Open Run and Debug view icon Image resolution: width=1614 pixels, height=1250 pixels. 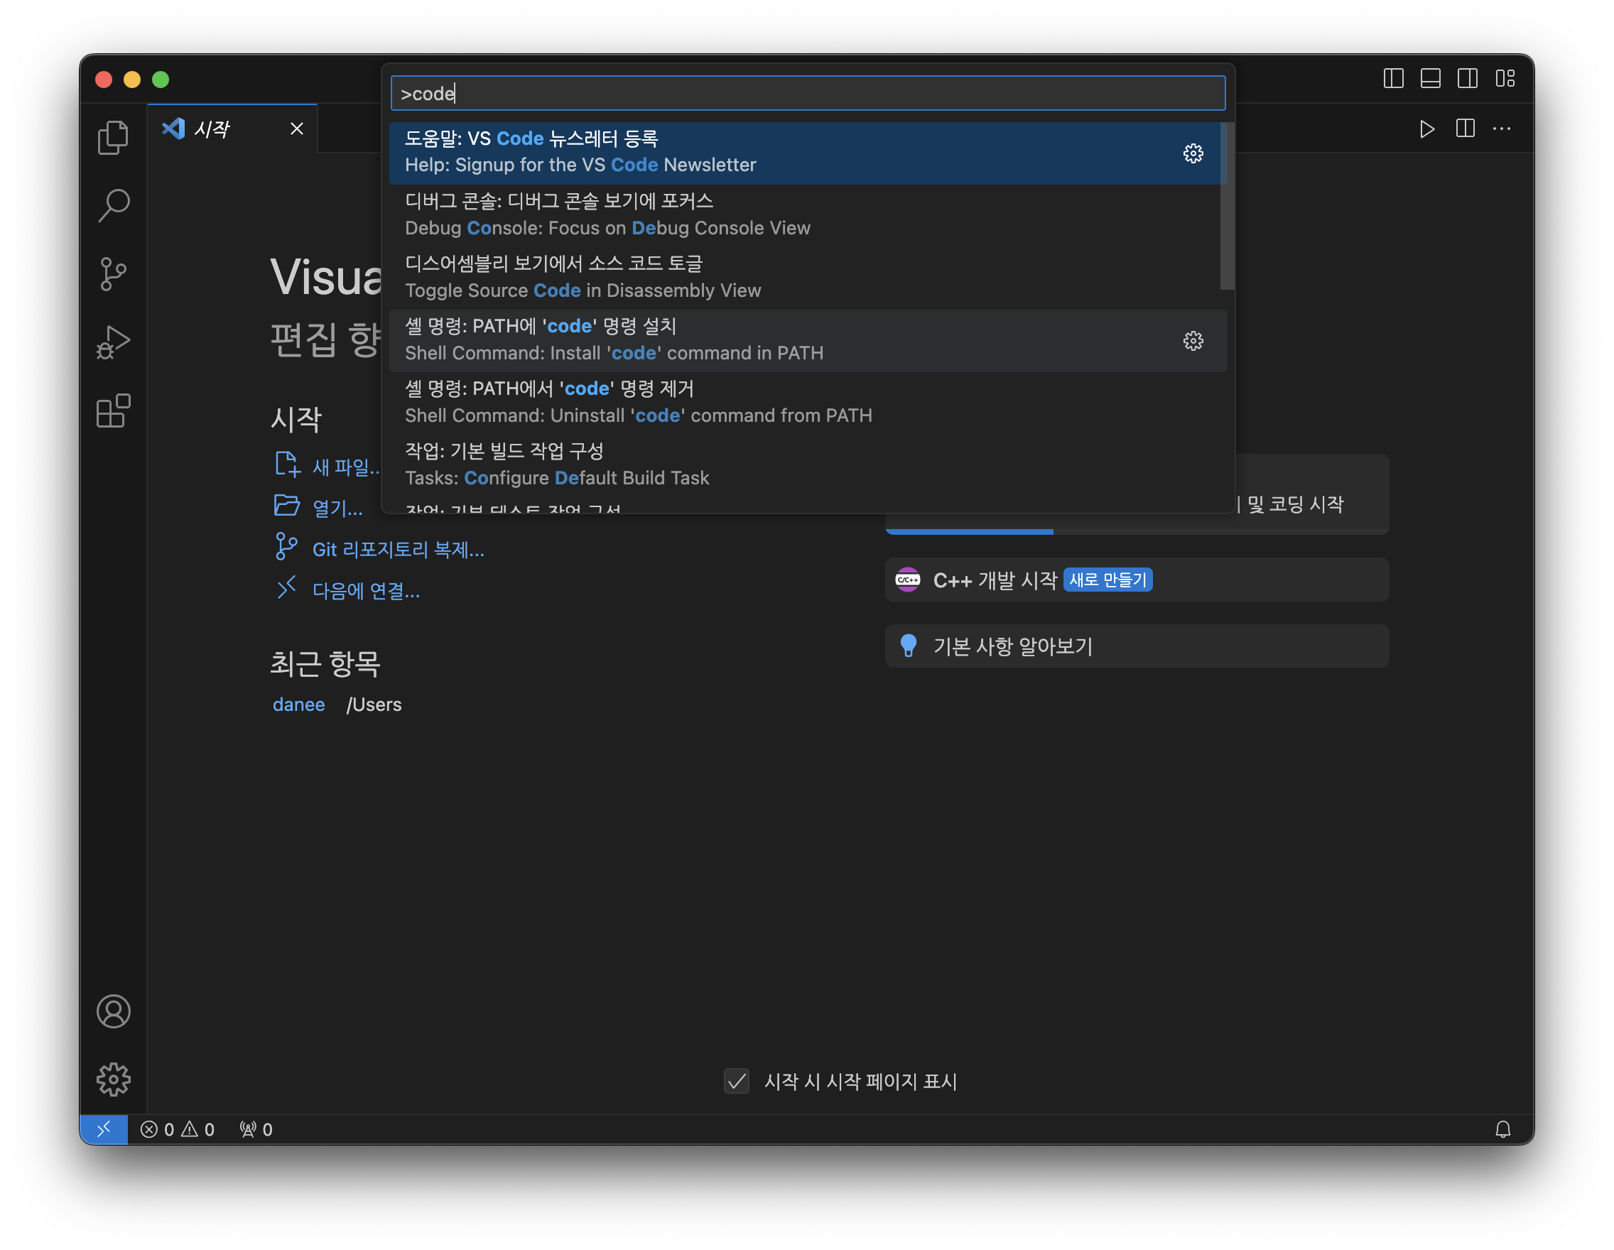click(x=113, y=342)
